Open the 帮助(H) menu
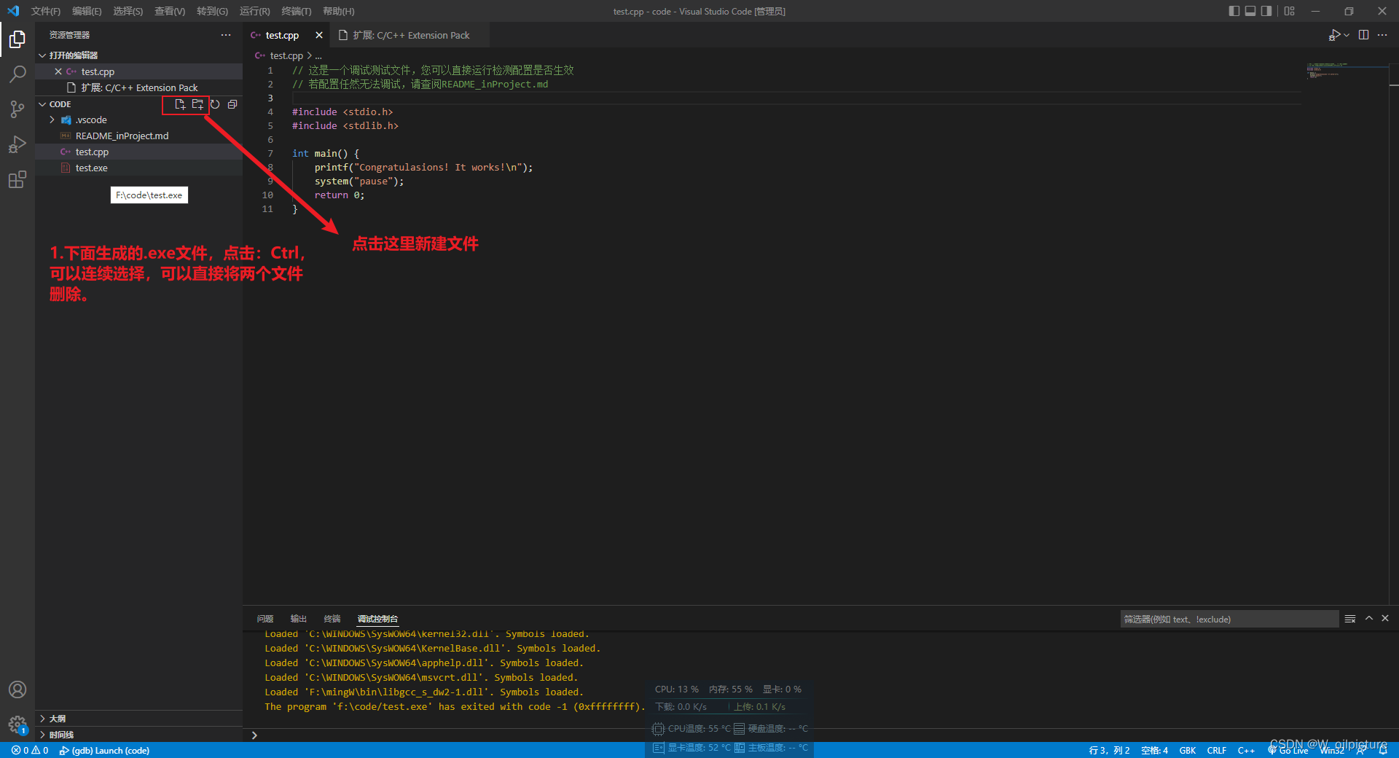This screenshot has width=1399, height=758. 339,11
